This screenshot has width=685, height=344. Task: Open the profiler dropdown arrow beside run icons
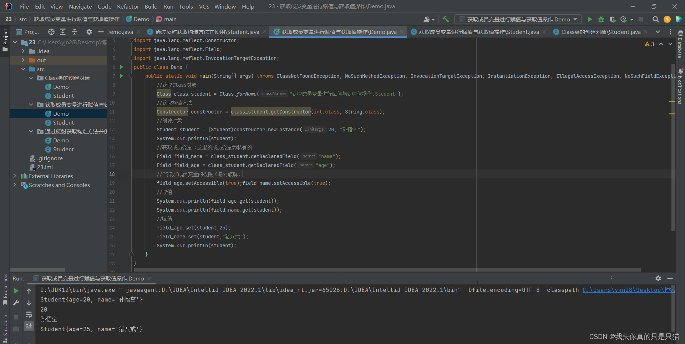pyautogui.click(x=632, y=20)
